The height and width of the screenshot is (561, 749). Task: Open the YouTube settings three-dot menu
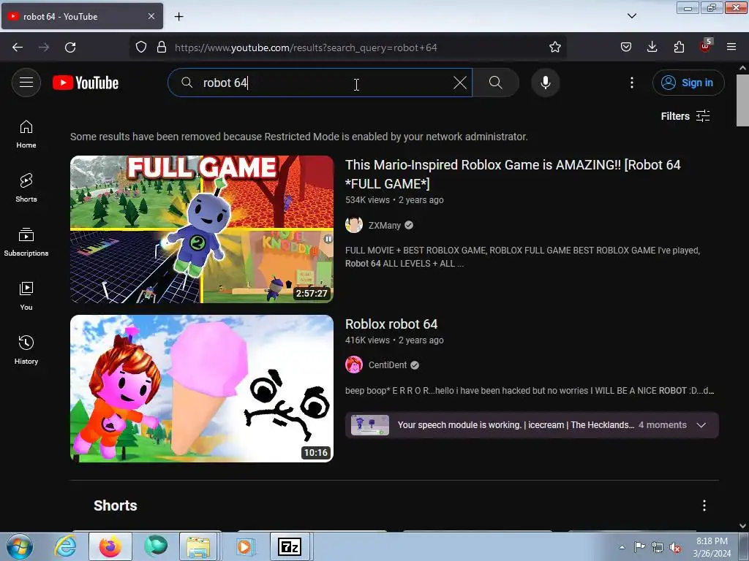tap(632, 83)
